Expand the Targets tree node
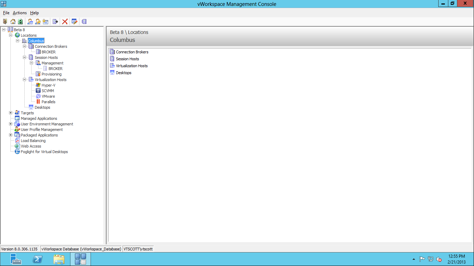 click(10, 113)
